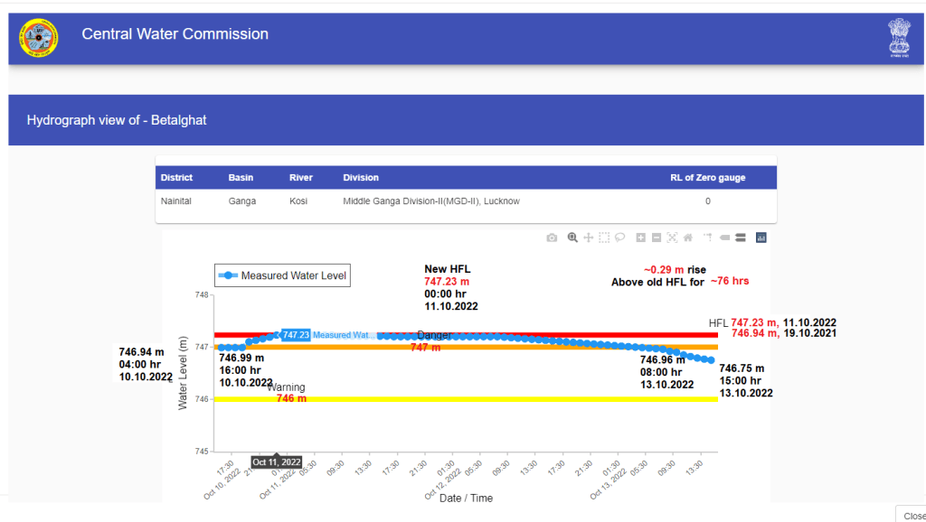This screenshot has width=926, height=522.
Task: Select the Zoom tool in chart toolbar
Action: pos(572,238)
